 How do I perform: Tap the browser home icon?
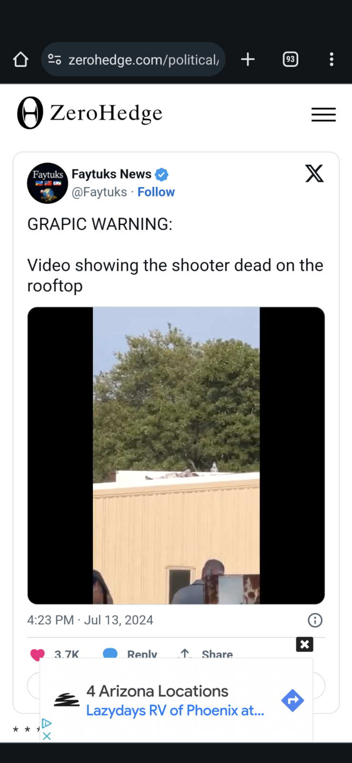click(20, 60)
